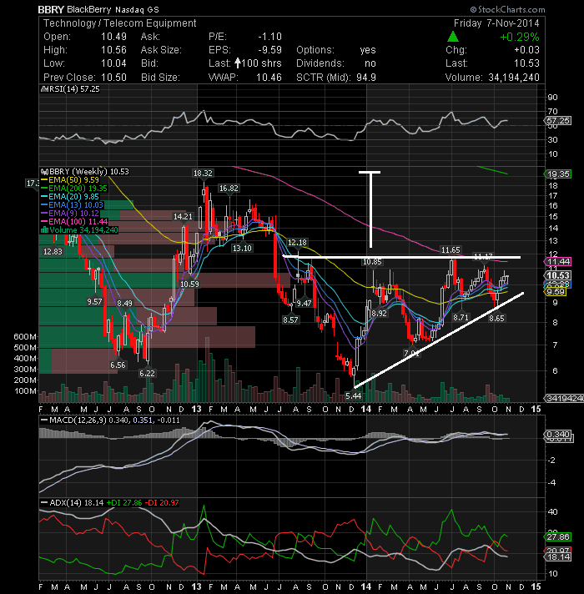
Task: Click the MACD(12,26,9) label
Action: (77, 420)
